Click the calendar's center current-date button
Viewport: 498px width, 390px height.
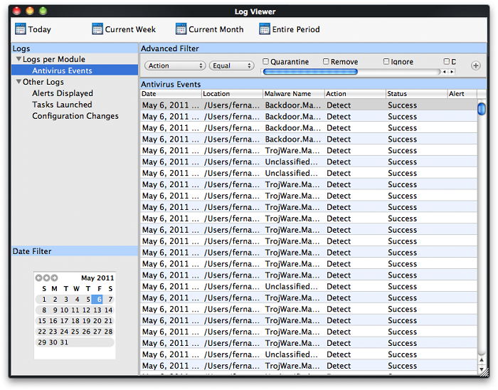point(46,278)
